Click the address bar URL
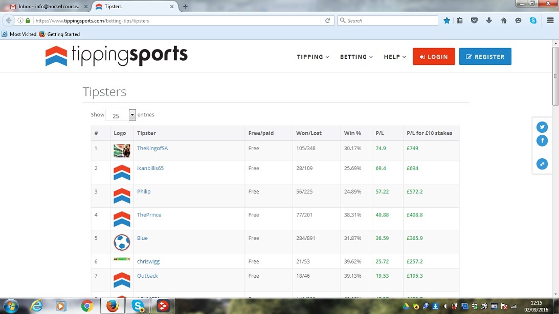This screenshot has height=314, width=559. tap(92, 20)
